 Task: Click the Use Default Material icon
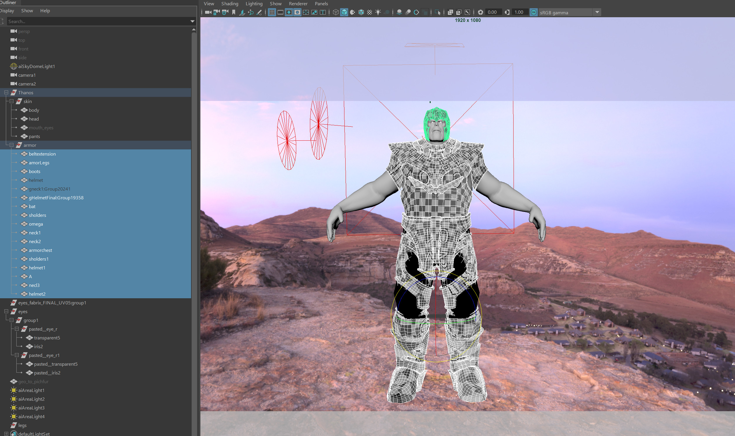click(353, 12)
